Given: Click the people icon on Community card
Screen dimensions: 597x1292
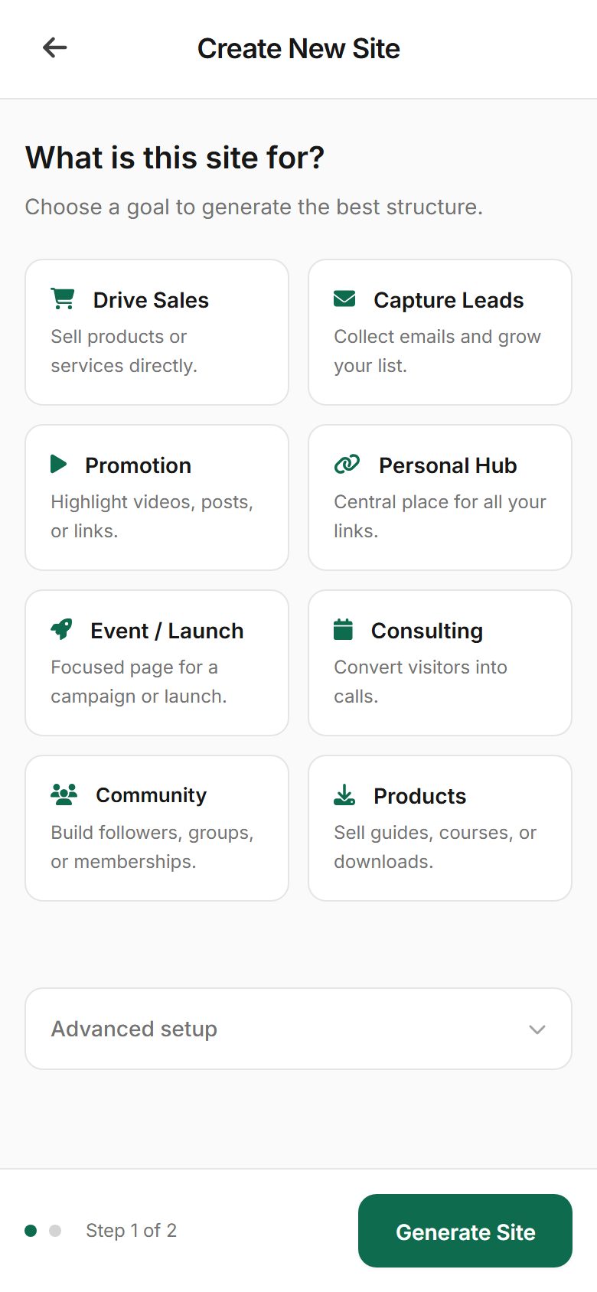Looking at the screenshot, I should [x=64, y=794].
